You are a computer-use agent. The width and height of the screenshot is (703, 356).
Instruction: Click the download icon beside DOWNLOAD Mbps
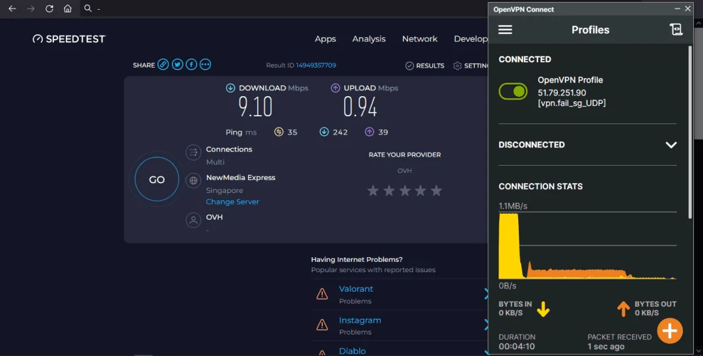pyautogui.click(x=230, y=88)
